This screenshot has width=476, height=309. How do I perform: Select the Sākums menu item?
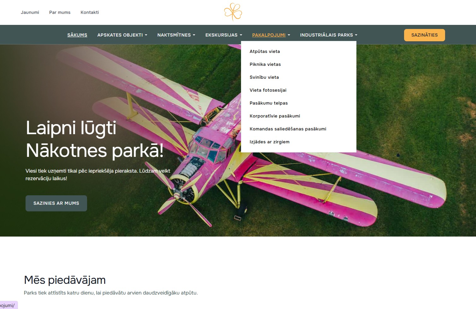(77, 35)
